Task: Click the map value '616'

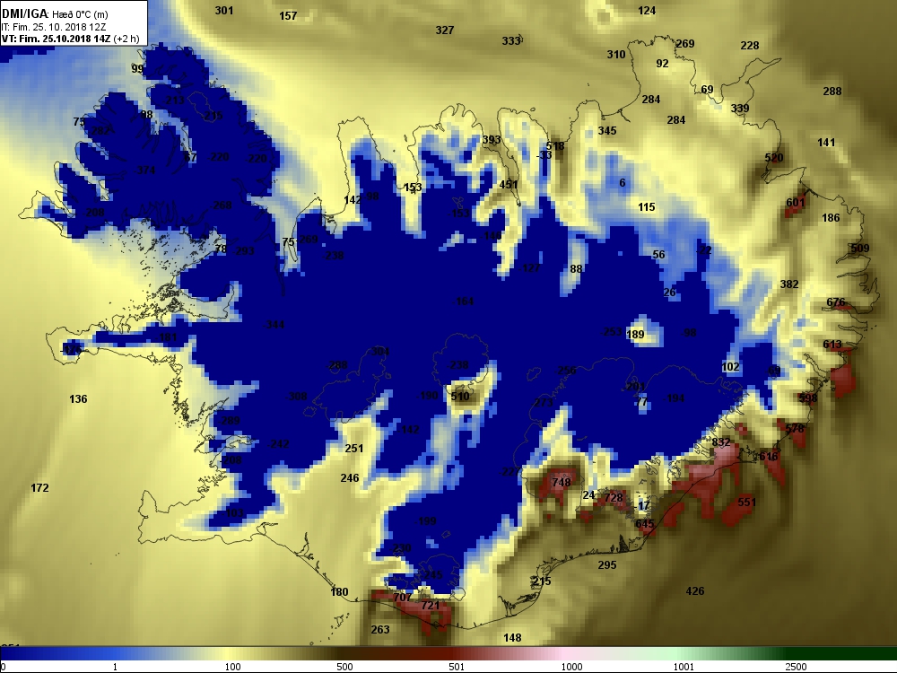Action: point(769,456)
